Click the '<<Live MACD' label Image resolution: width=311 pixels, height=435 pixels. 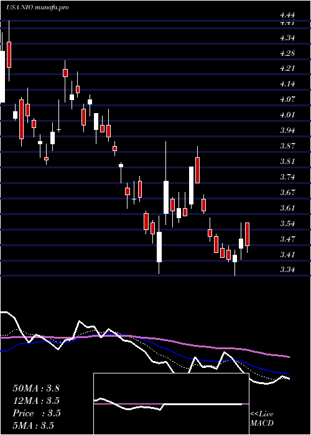click(x=262, y=419)
